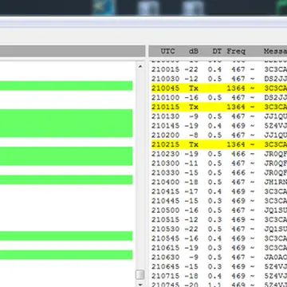Select the 210545 decode row

point(219,238)
